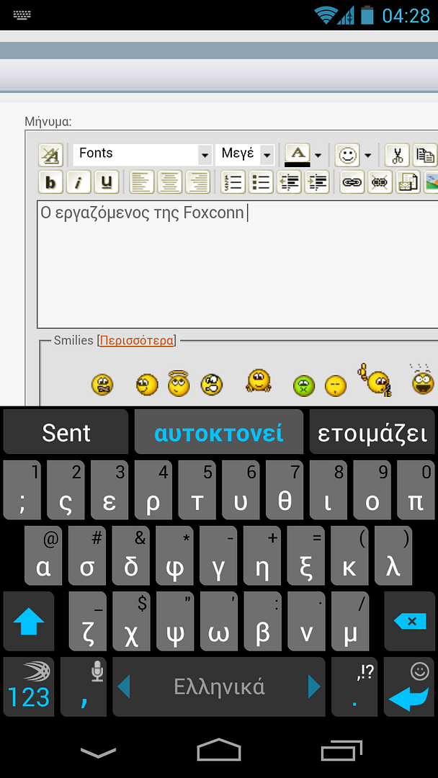The image size is (438, 778).
Task: Insert the angel halo smiley
Action: tap(179, 383)
